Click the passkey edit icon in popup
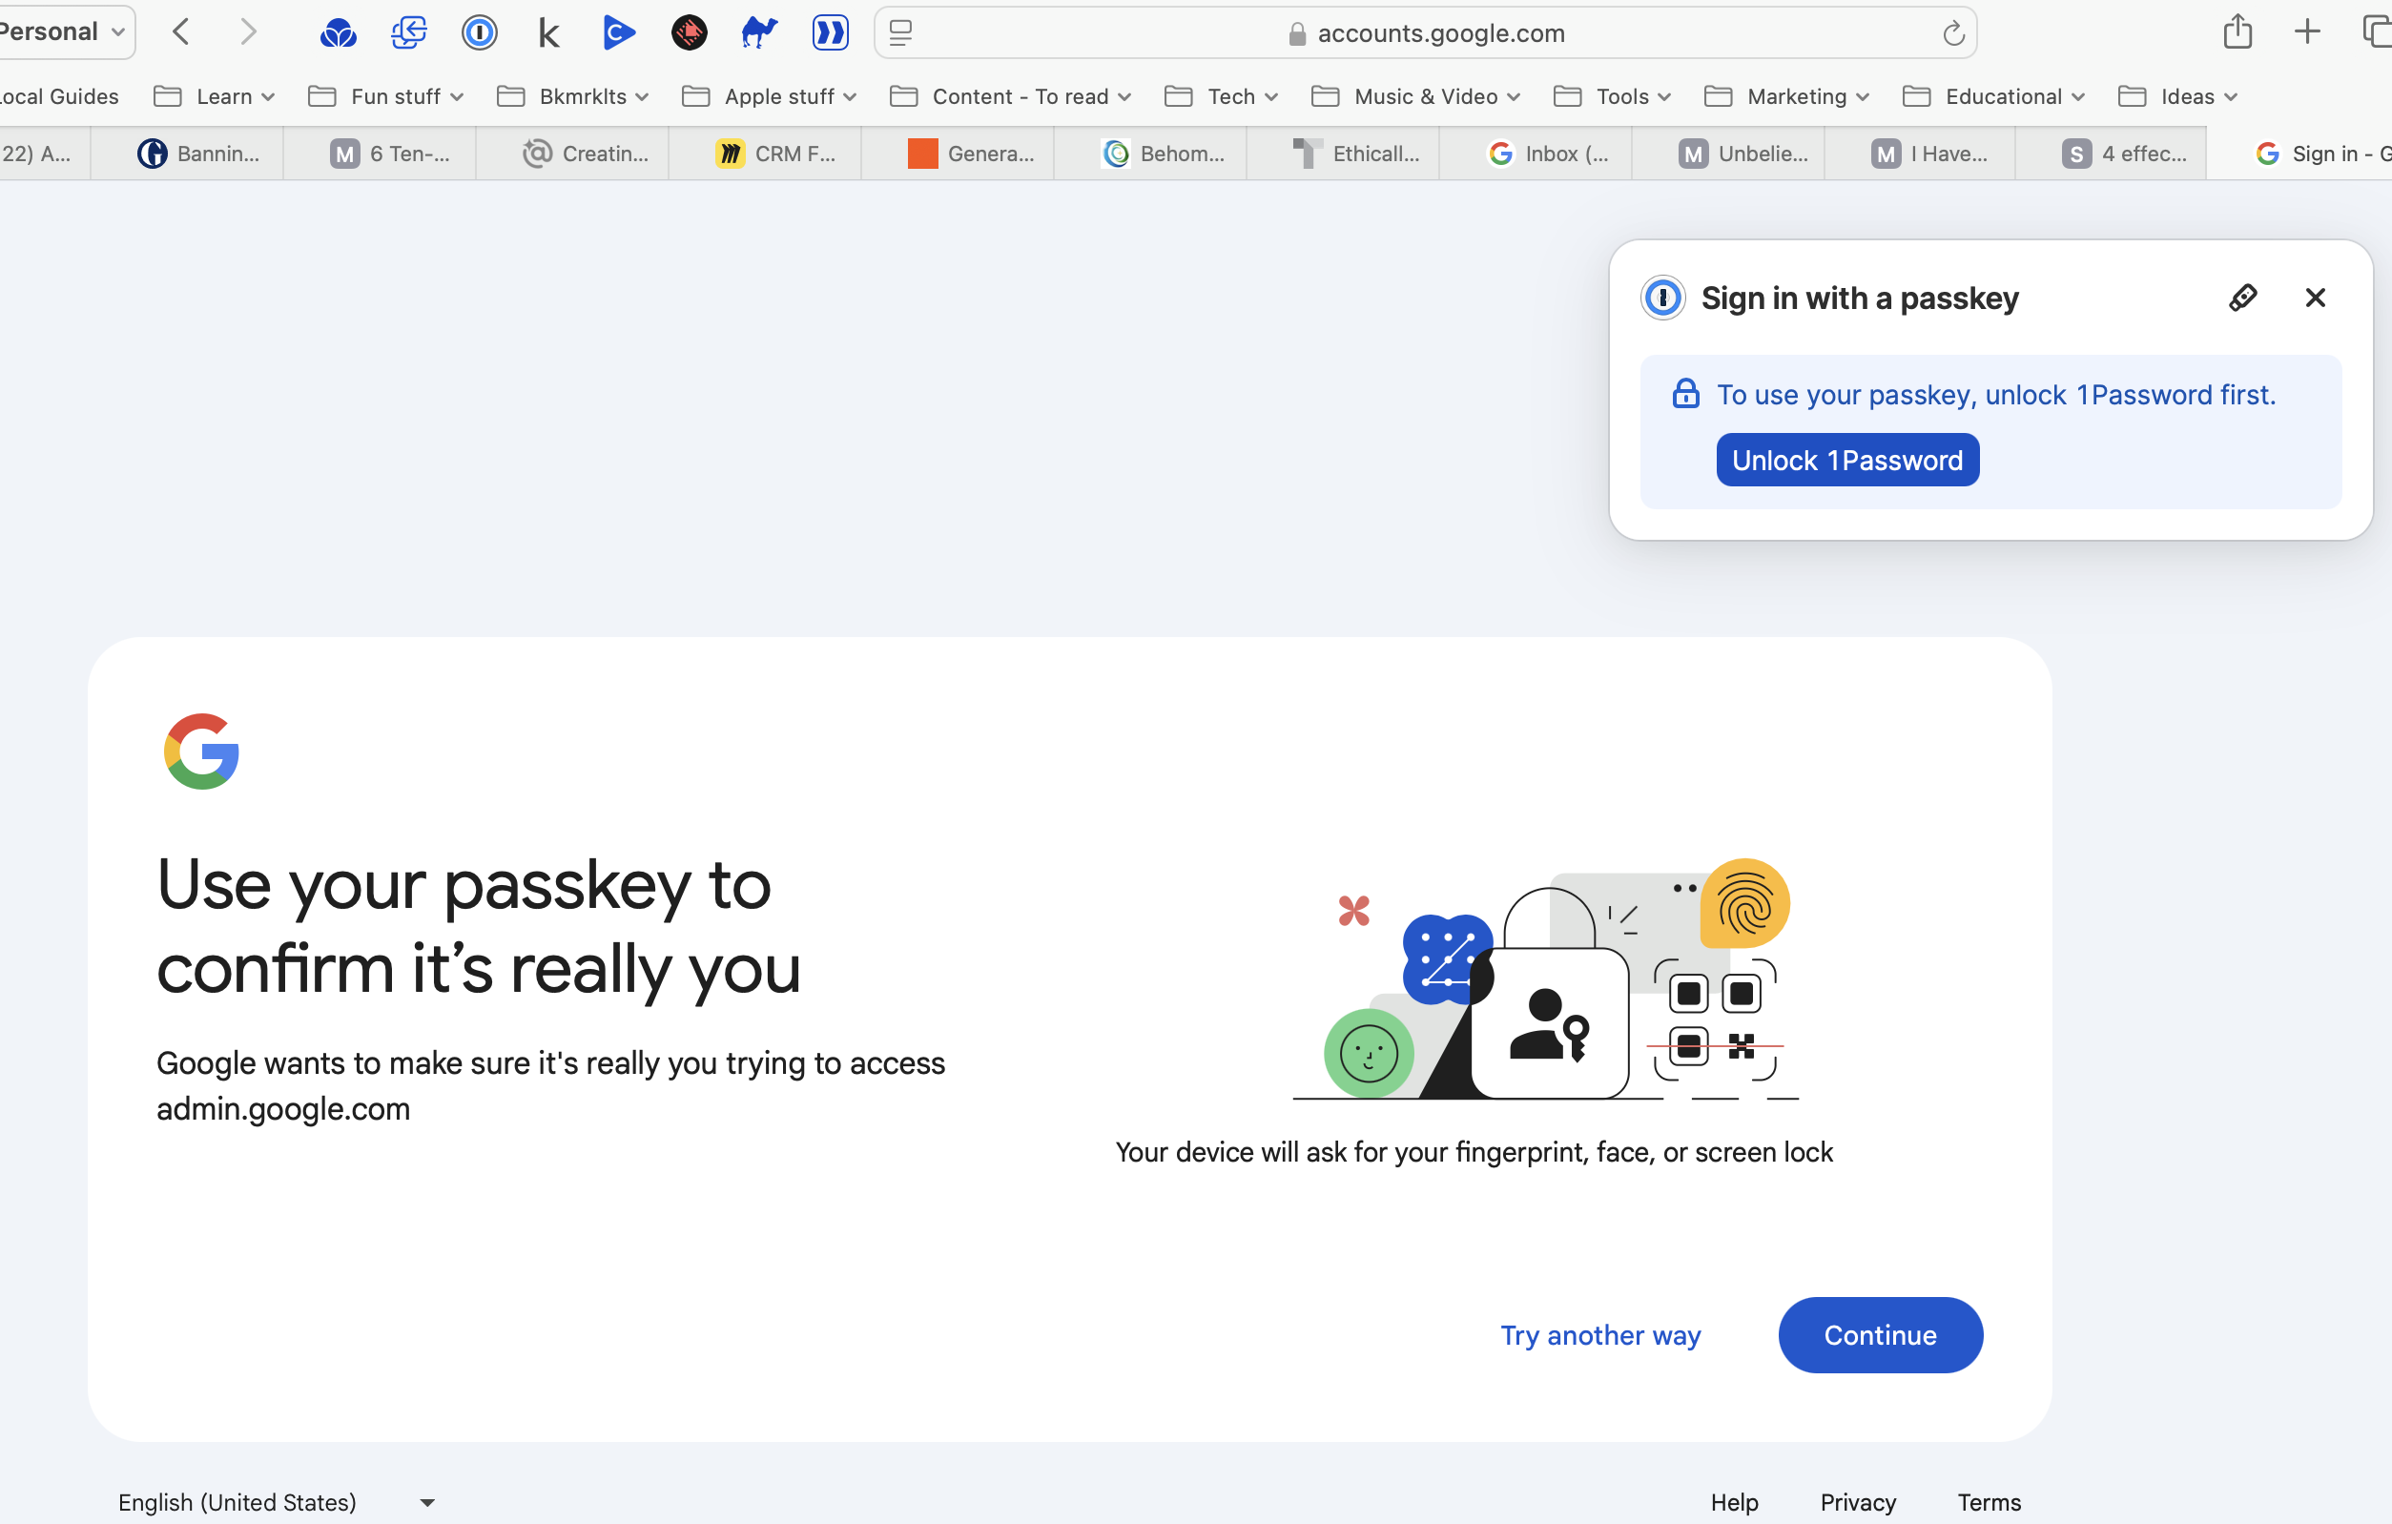Screen dimensions: 2392x1524 pos(2243,297)
